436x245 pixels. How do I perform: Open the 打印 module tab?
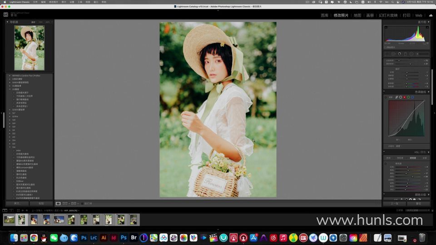click(406, 15)
